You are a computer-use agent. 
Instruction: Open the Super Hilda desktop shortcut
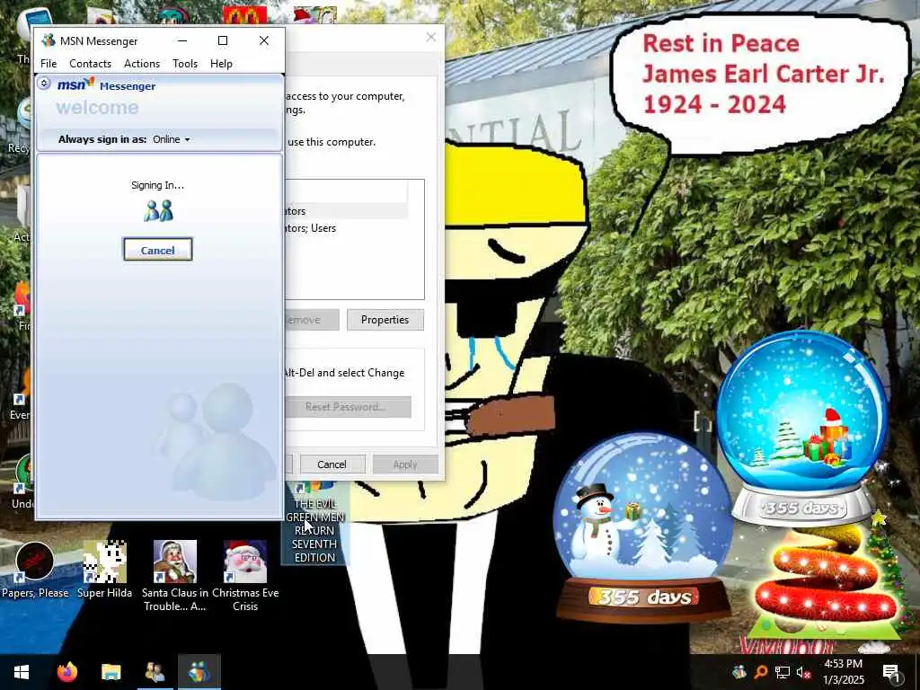104,570
